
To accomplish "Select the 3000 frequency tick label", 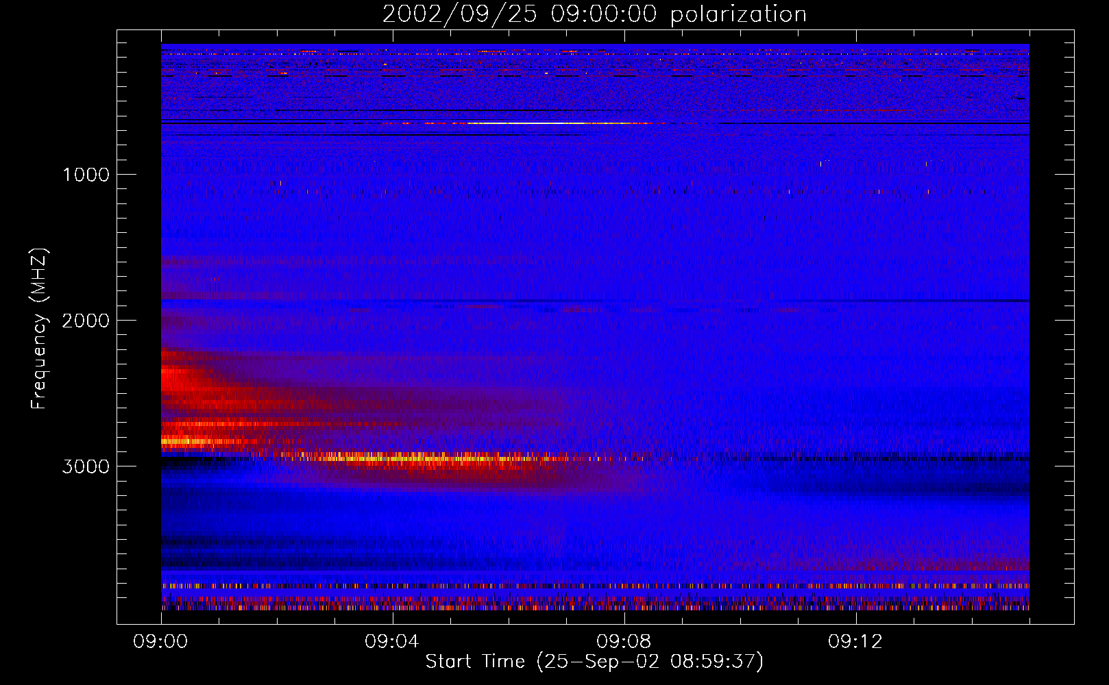I will pyautogui.click(x=86, y=466).
